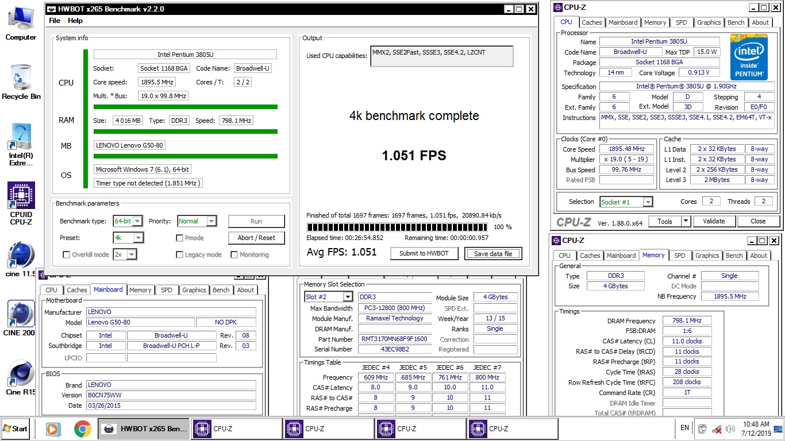Enable the Legacy mode checkbox
Screen dimensions: 785x441
[180, 254]
